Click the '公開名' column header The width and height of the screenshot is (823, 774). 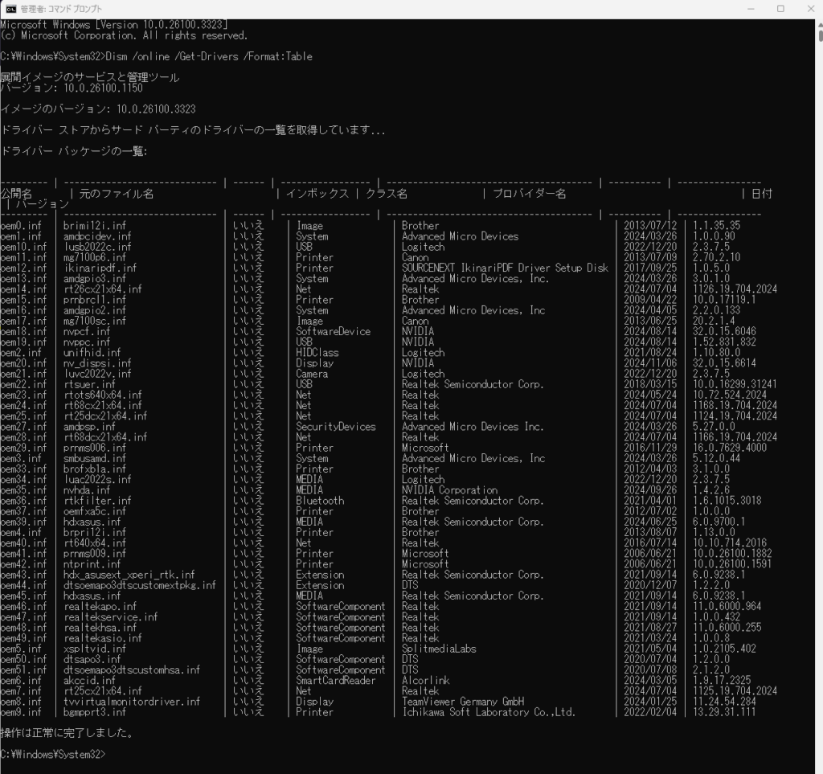16,194
